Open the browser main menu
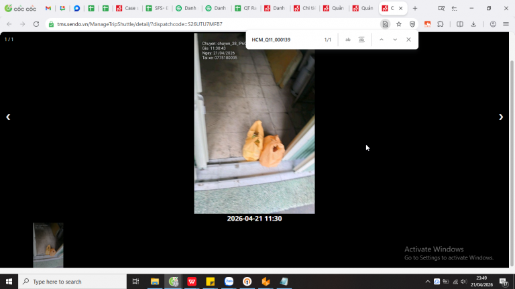This screenshot has height=289, width=515. (x=506, y=24)
